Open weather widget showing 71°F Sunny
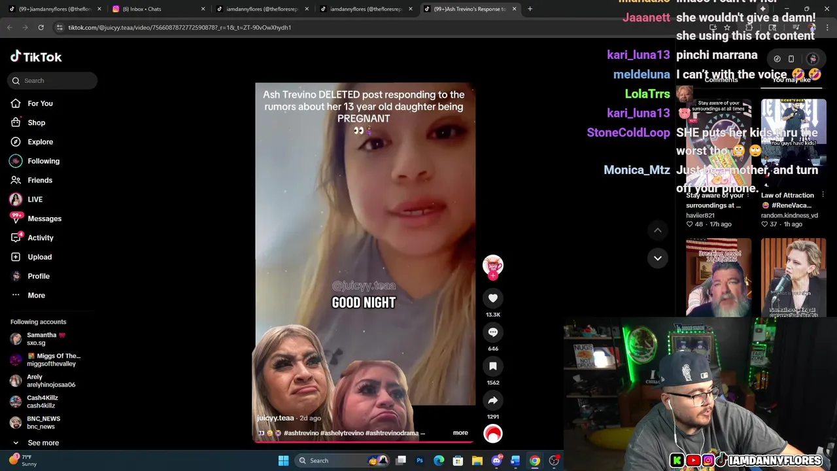This screenshot has width=837, height=471. coord(24,461)
